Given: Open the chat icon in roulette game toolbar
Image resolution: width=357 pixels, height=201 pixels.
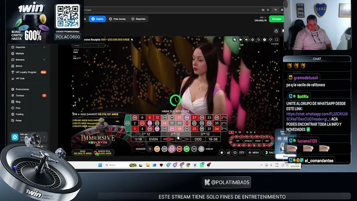Looking at the screenshot, I should pos(234,40).
